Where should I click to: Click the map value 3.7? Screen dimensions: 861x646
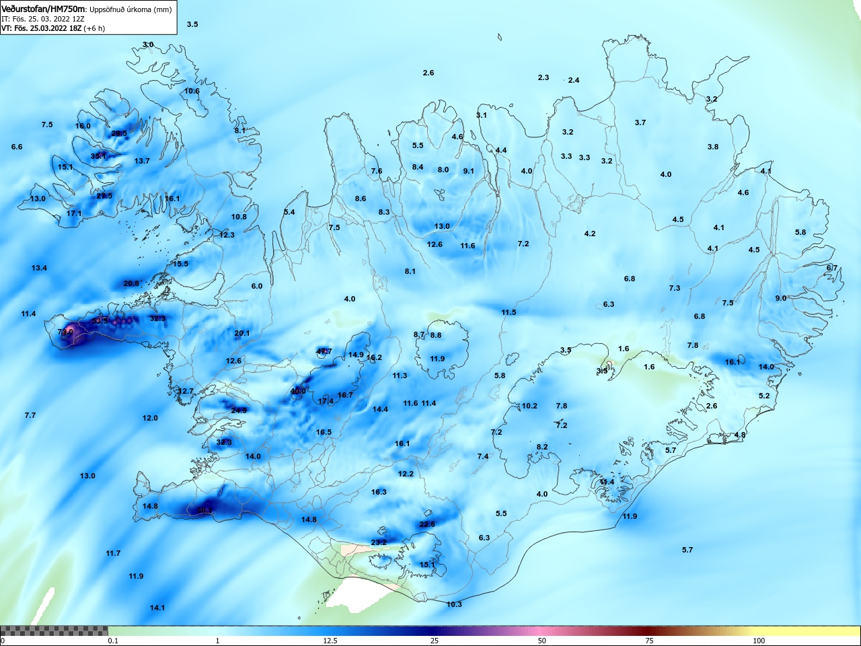pos(640,123)
